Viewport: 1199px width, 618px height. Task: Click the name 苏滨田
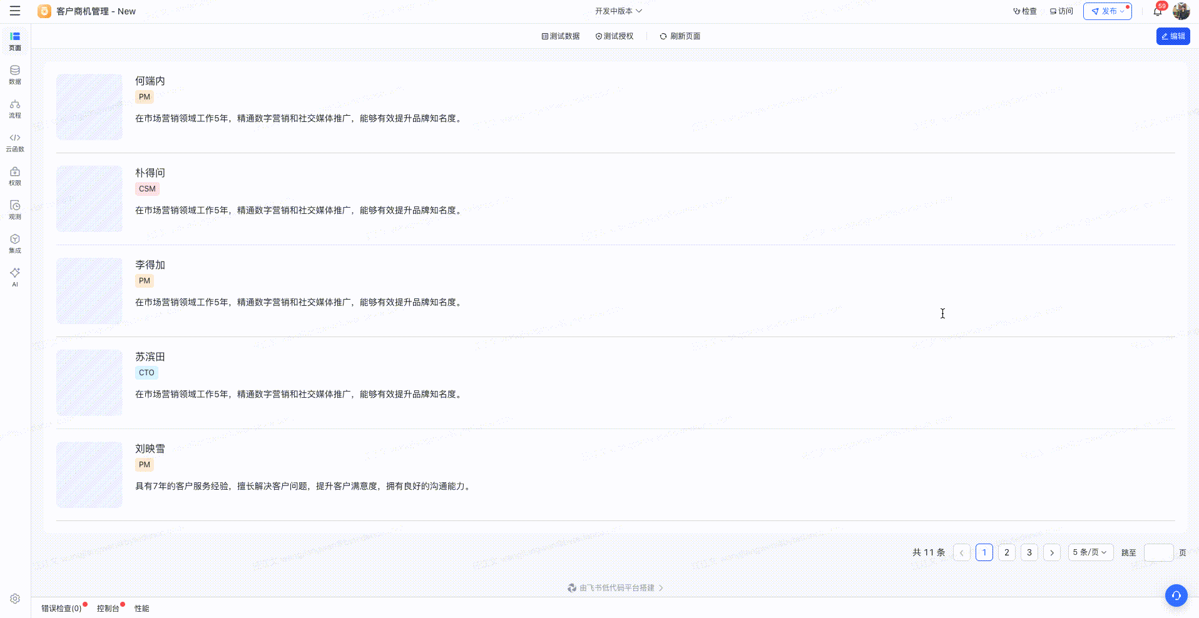[x=150, y=357]
